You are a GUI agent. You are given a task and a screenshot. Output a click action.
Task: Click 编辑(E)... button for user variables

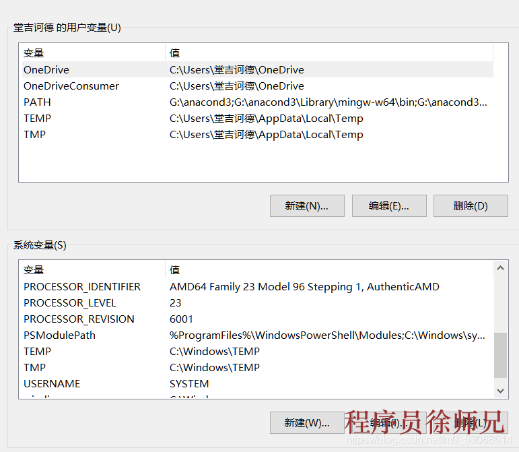pyautogui.click(x=388, y=206)
